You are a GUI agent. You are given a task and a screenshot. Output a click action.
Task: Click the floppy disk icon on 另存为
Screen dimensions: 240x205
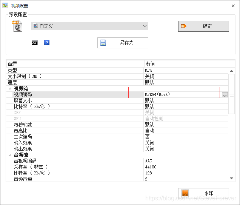(x=103, y=43)
